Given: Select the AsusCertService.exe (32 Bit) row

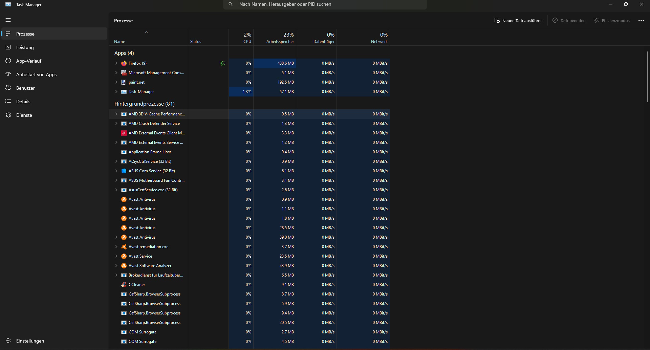Looking at the screenshot, I should (250, 190).
